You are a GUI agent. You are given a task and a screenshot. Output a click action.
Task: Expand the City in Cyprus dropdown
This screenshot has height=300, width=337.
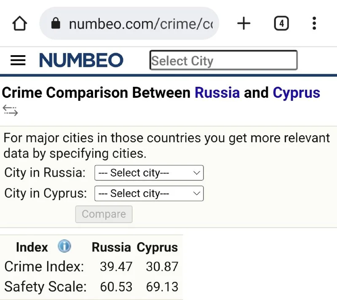coord(149,193)
